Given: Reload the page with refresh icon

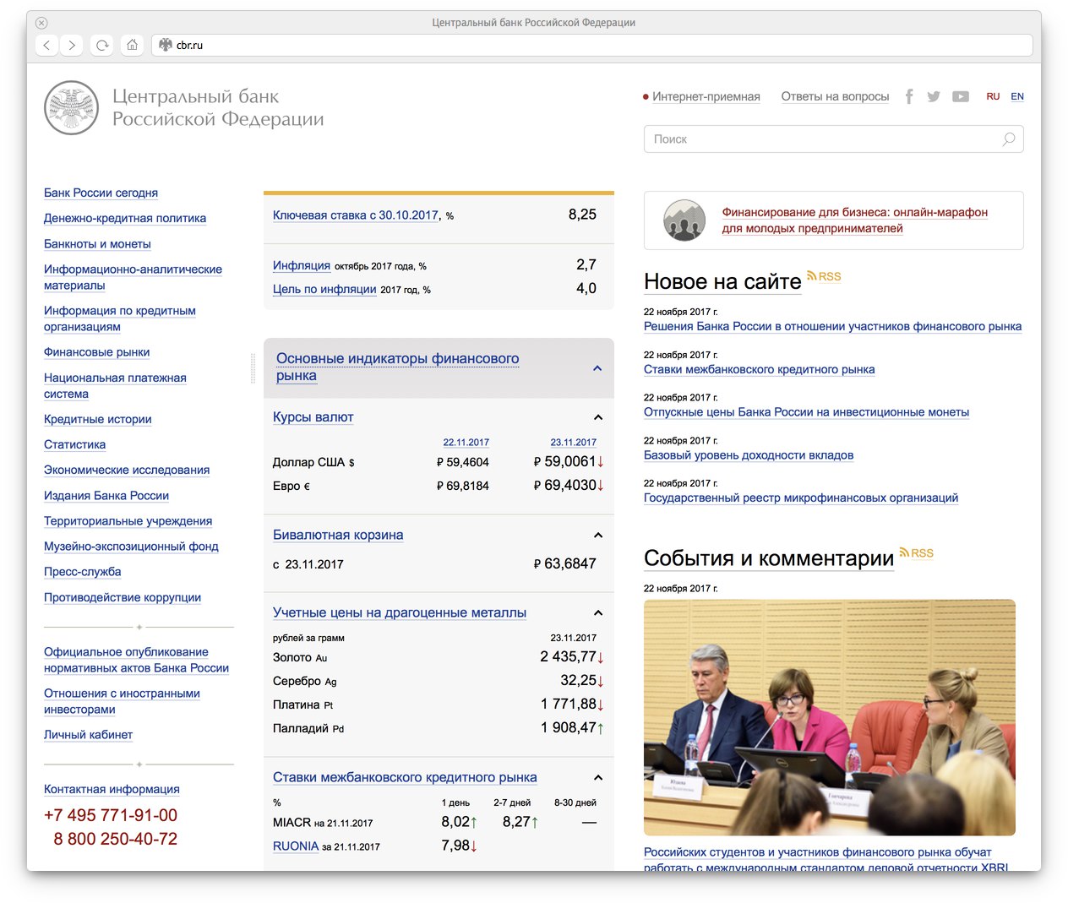Looking at the screenshot, I should pos(102,46).
